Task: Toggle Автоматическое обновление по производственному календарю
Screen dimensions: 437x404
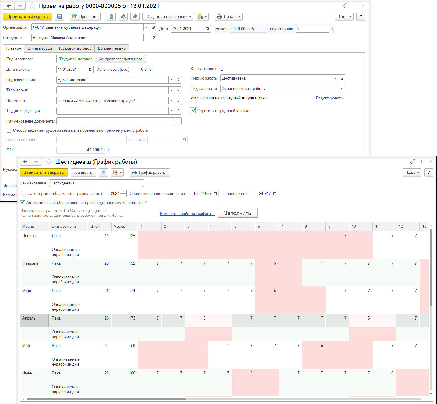Action: point(22,202)
